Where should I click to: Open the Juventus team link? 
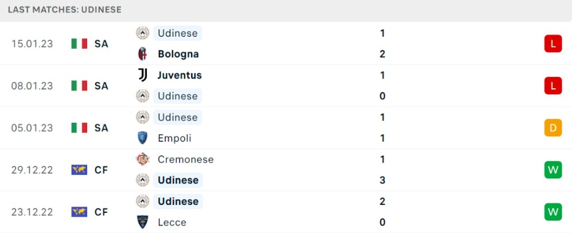pyautogui.click(x=180, y=75)
